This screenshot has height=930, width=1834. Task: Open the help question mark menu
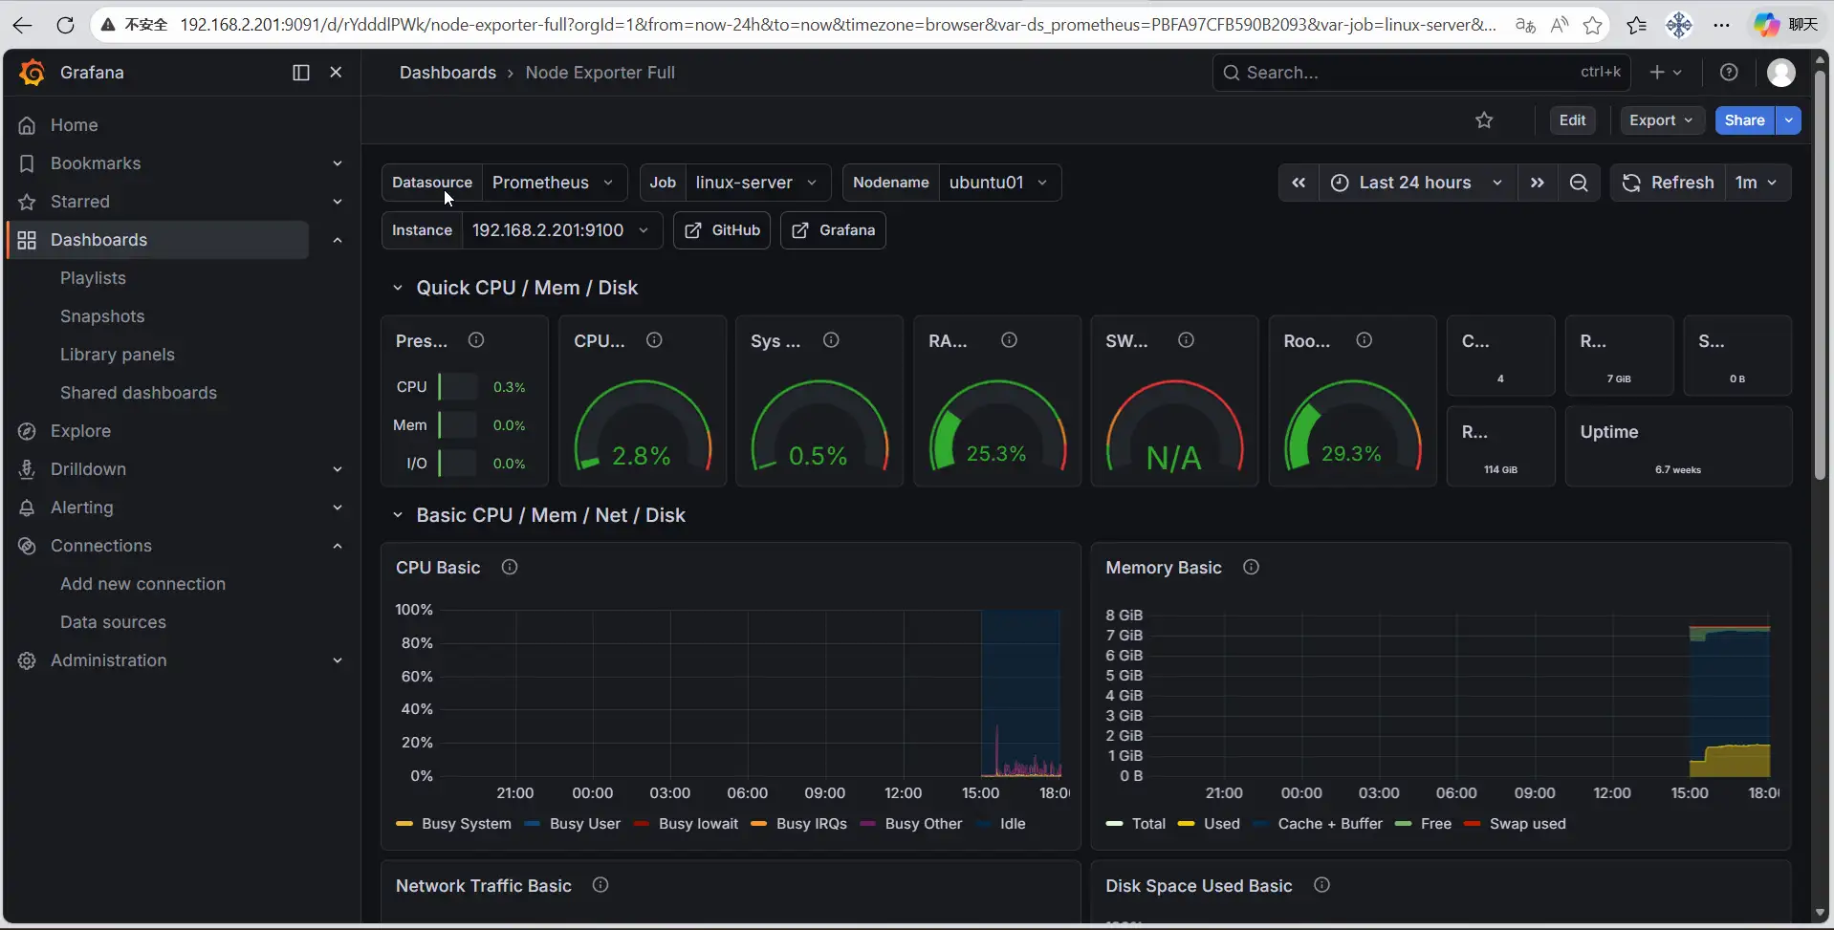click(x=1729, y=73)
